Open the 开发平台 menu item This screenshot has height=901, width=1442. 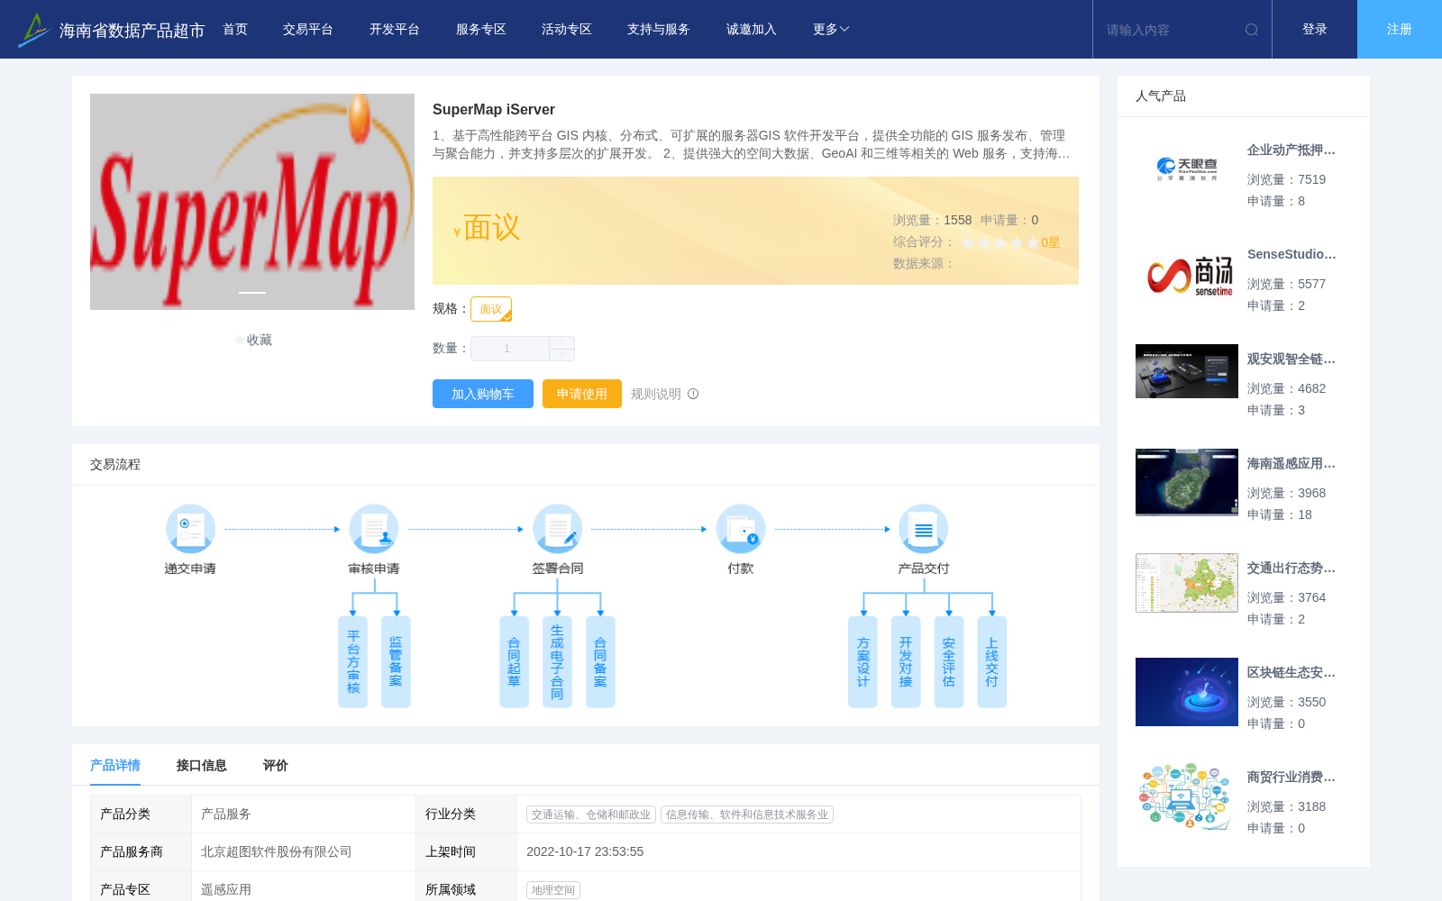click(395, 30)
